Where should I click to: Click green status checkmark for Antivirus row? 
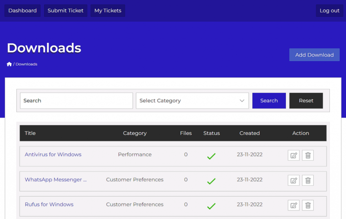[x=211, y=156]
